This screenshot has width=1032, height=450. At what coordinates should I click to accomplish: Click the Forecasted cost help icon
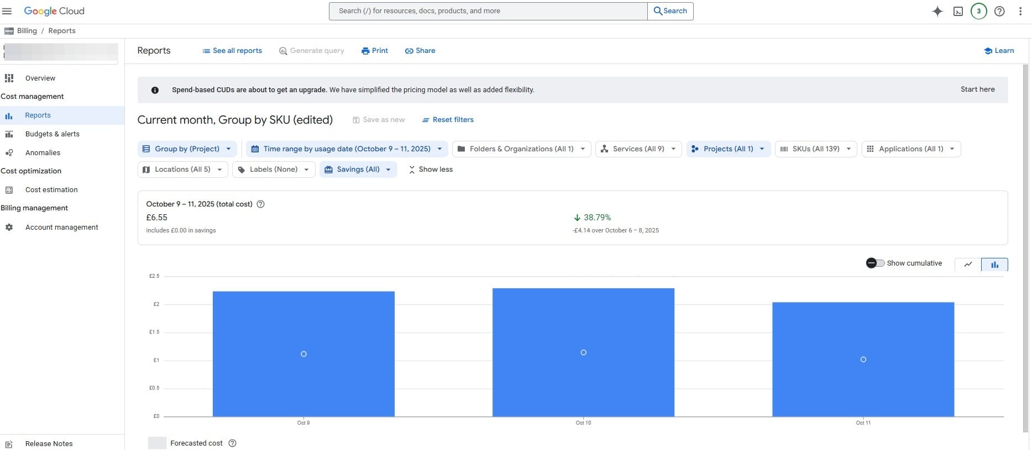(x=233, y=443)
